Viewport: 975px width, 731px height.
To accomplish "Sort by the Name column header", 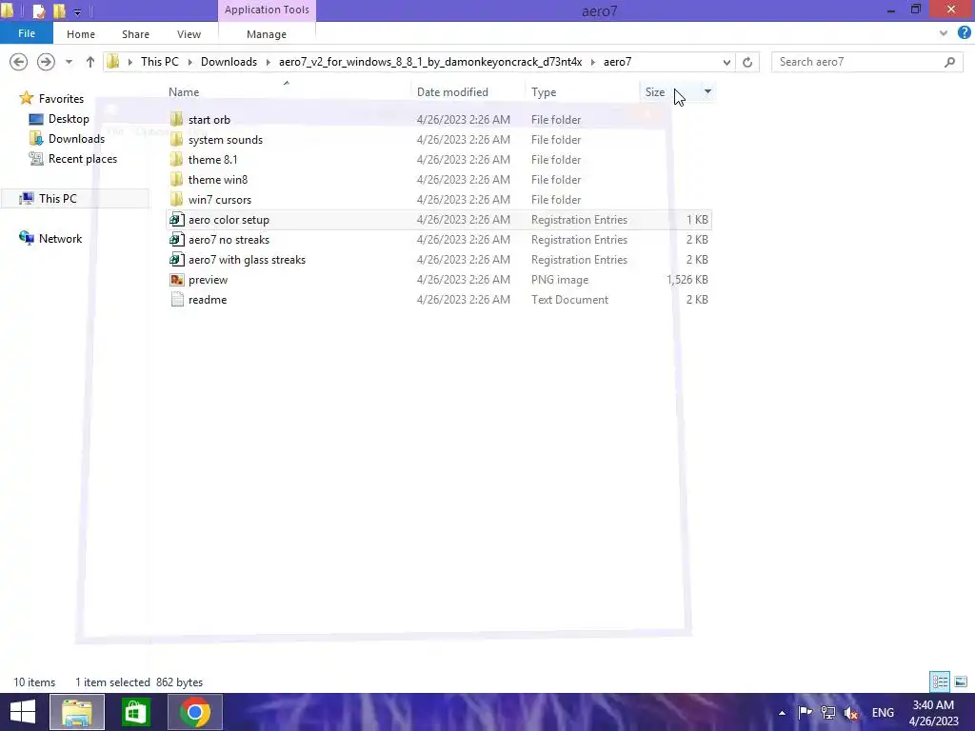I will (184, 92).
